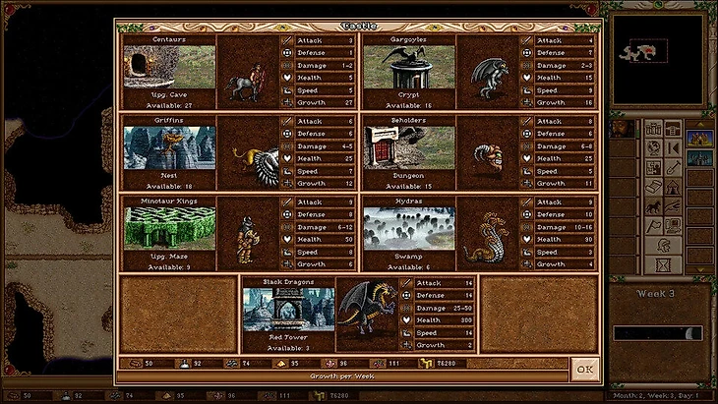Open the View World globe icon

click(653, 148)
